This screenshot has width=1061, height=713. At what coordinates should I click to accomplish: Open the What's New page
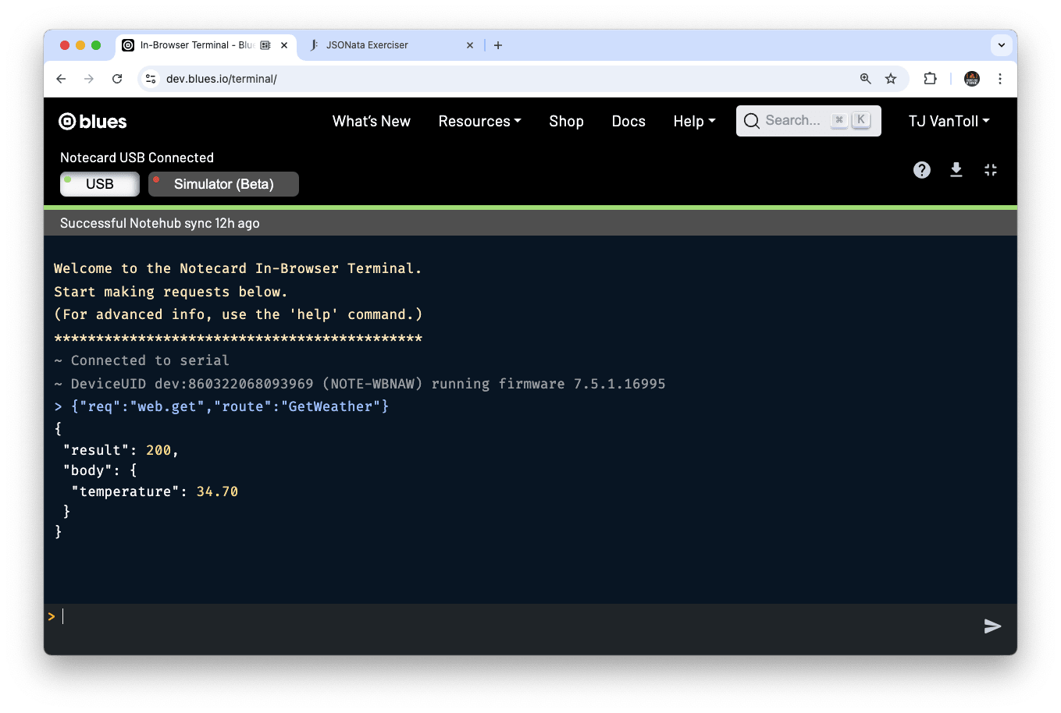coord(372,121)
